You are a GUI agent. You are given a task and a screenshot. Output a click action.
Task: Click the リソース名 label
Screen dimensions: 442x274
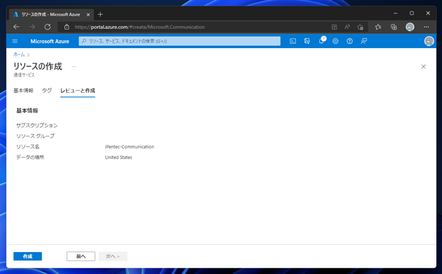28,146
